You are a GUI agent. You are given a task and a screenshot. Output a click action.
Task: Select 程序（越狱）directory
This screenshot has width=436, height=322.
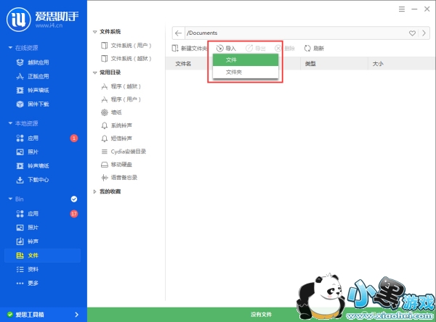(x=121, y=86)
